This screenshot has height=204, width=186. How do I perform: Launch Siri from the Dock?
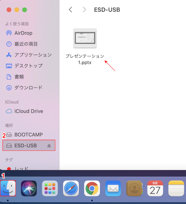(29, 188)
